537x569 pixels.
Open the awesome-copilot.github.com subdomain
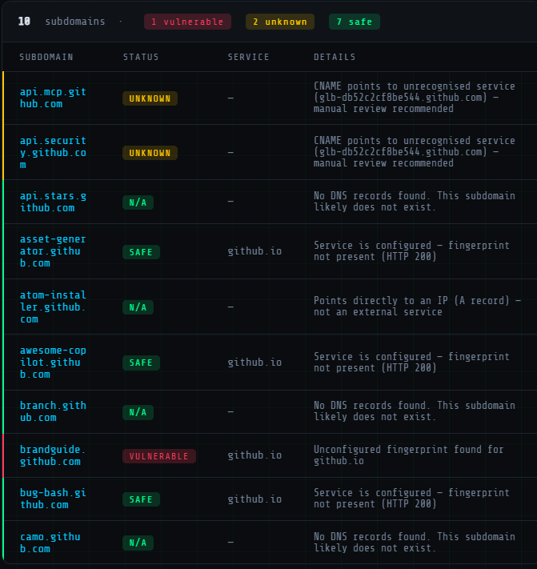[x=53, y=362]
